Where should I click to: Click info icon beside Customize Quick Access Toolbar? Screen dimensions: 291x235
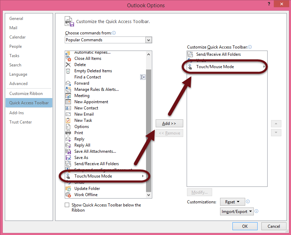coord(250,47)
